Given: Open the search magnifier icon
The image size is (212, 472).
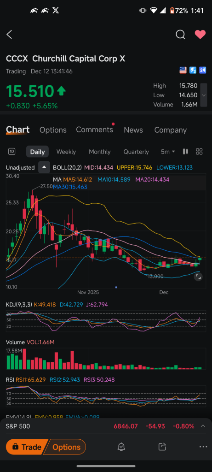Looking at the screenshot, I should pyautogui.click(x=180, y=35).
